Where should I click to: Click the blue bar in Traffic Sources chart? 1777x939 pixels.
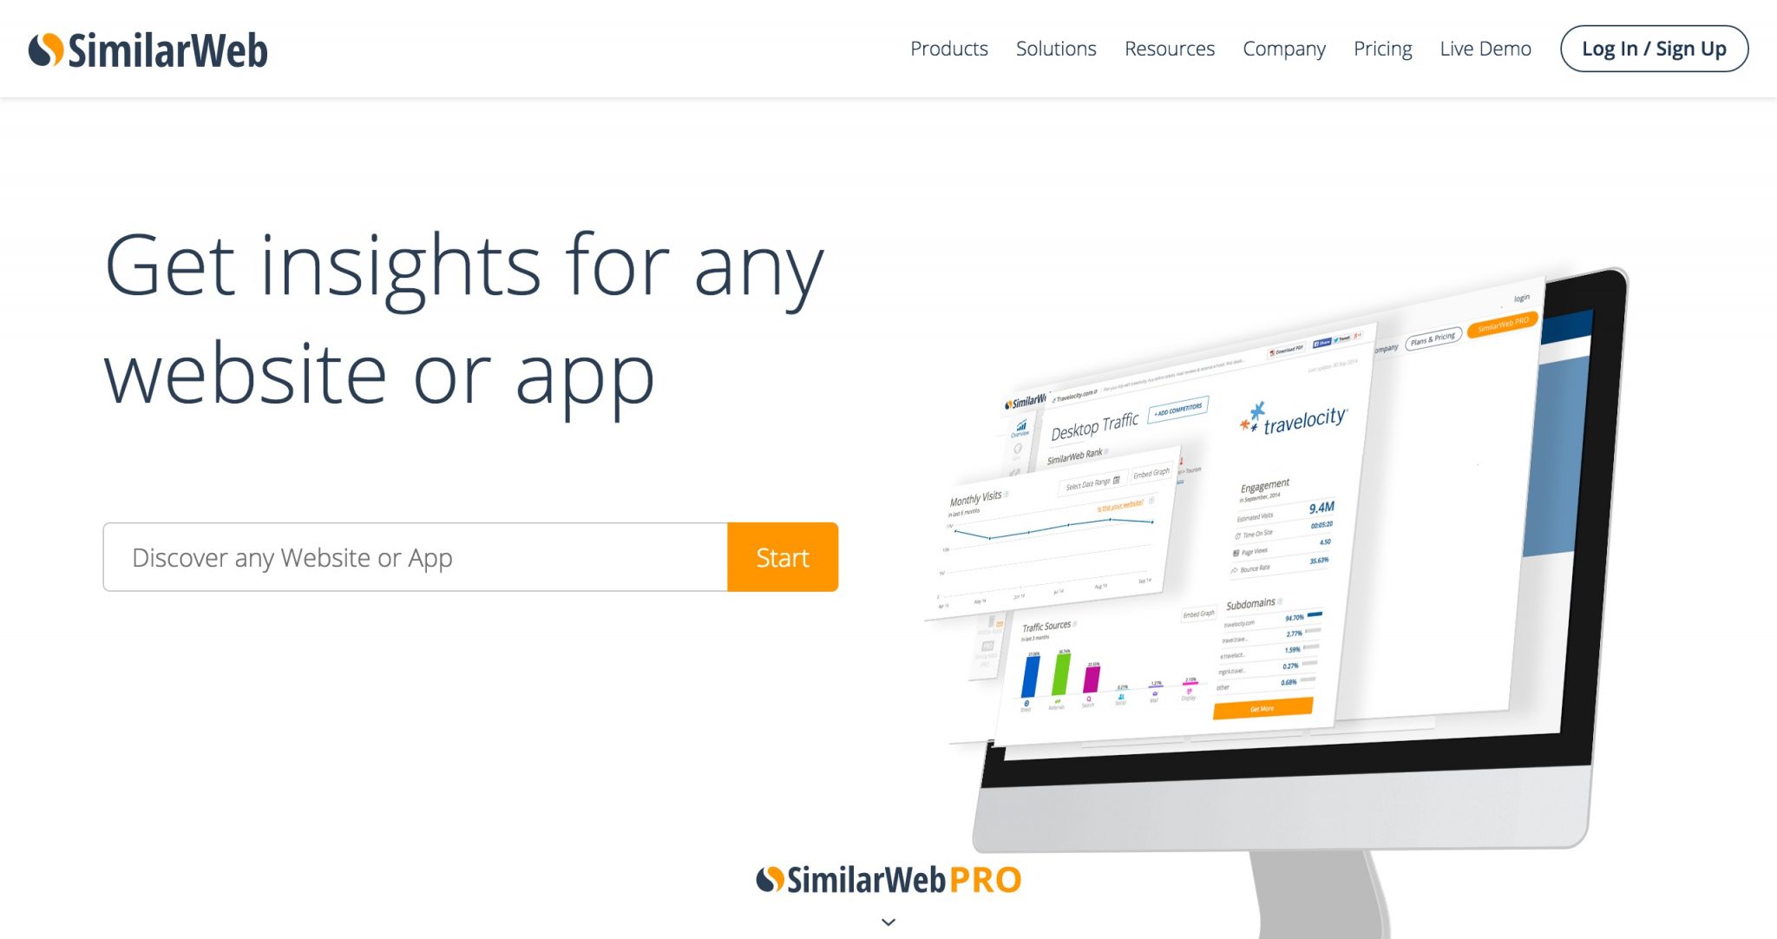tap(1032, 674)
